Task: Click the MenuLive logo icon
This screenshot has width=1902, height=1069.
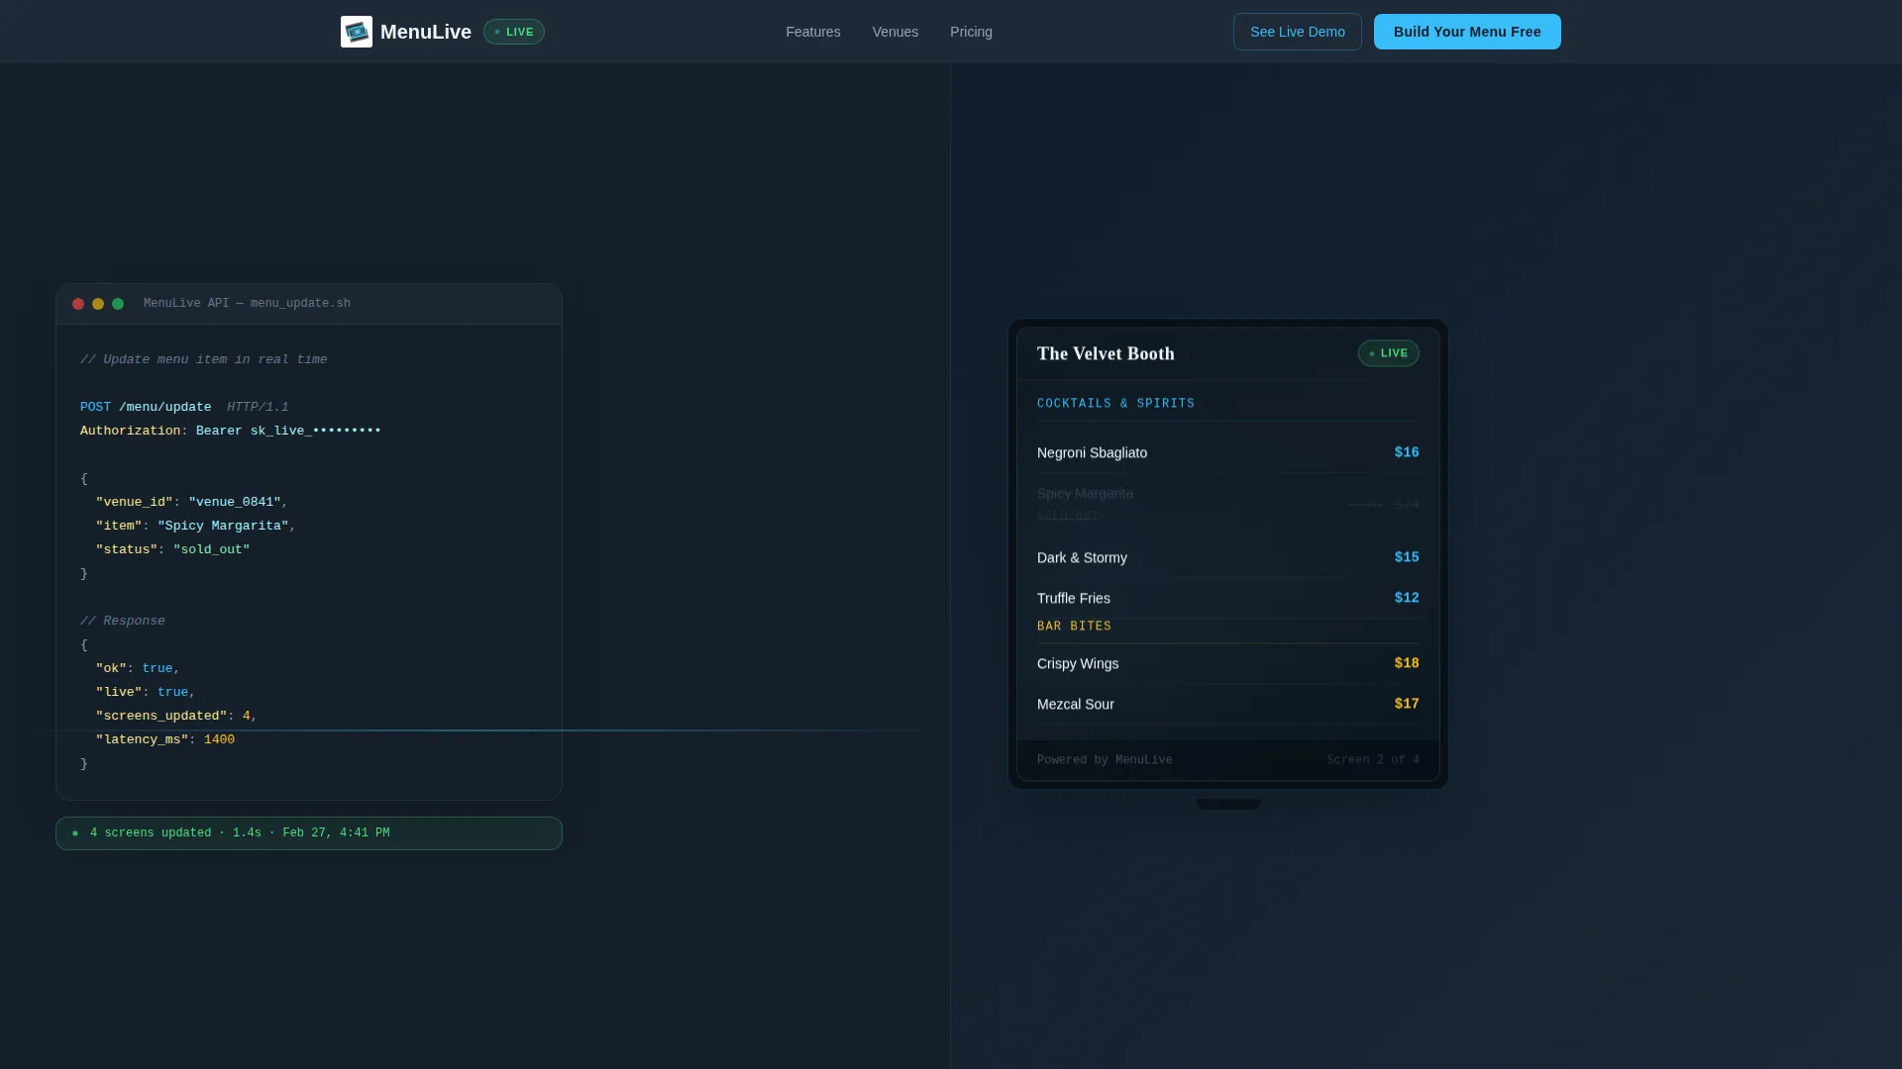Action: pyautogui.click(x=357, y=32)
